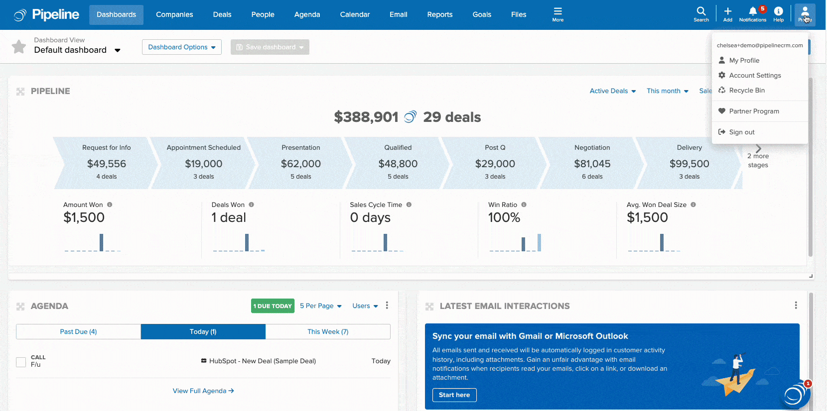The image size is (827, 411).
Task: Open the View Full Agenda link
Action: click(x=203, y=391)
